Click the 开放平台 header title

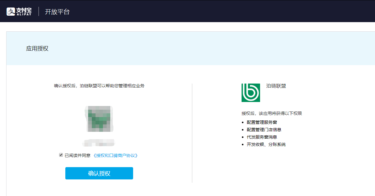[x=57, y=12]
